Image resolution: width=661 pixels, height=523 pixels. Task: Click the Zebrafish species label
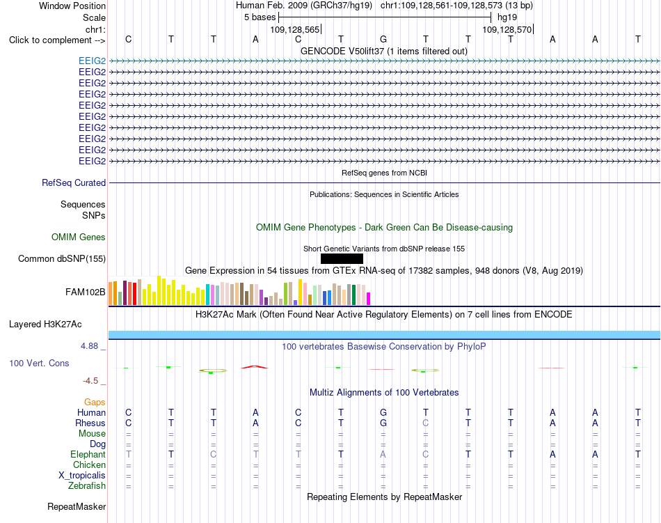tap(87, 485)
